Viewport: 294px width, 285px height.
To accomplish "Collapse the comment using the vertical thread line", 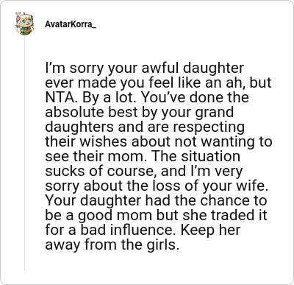I will pos(24,154).
